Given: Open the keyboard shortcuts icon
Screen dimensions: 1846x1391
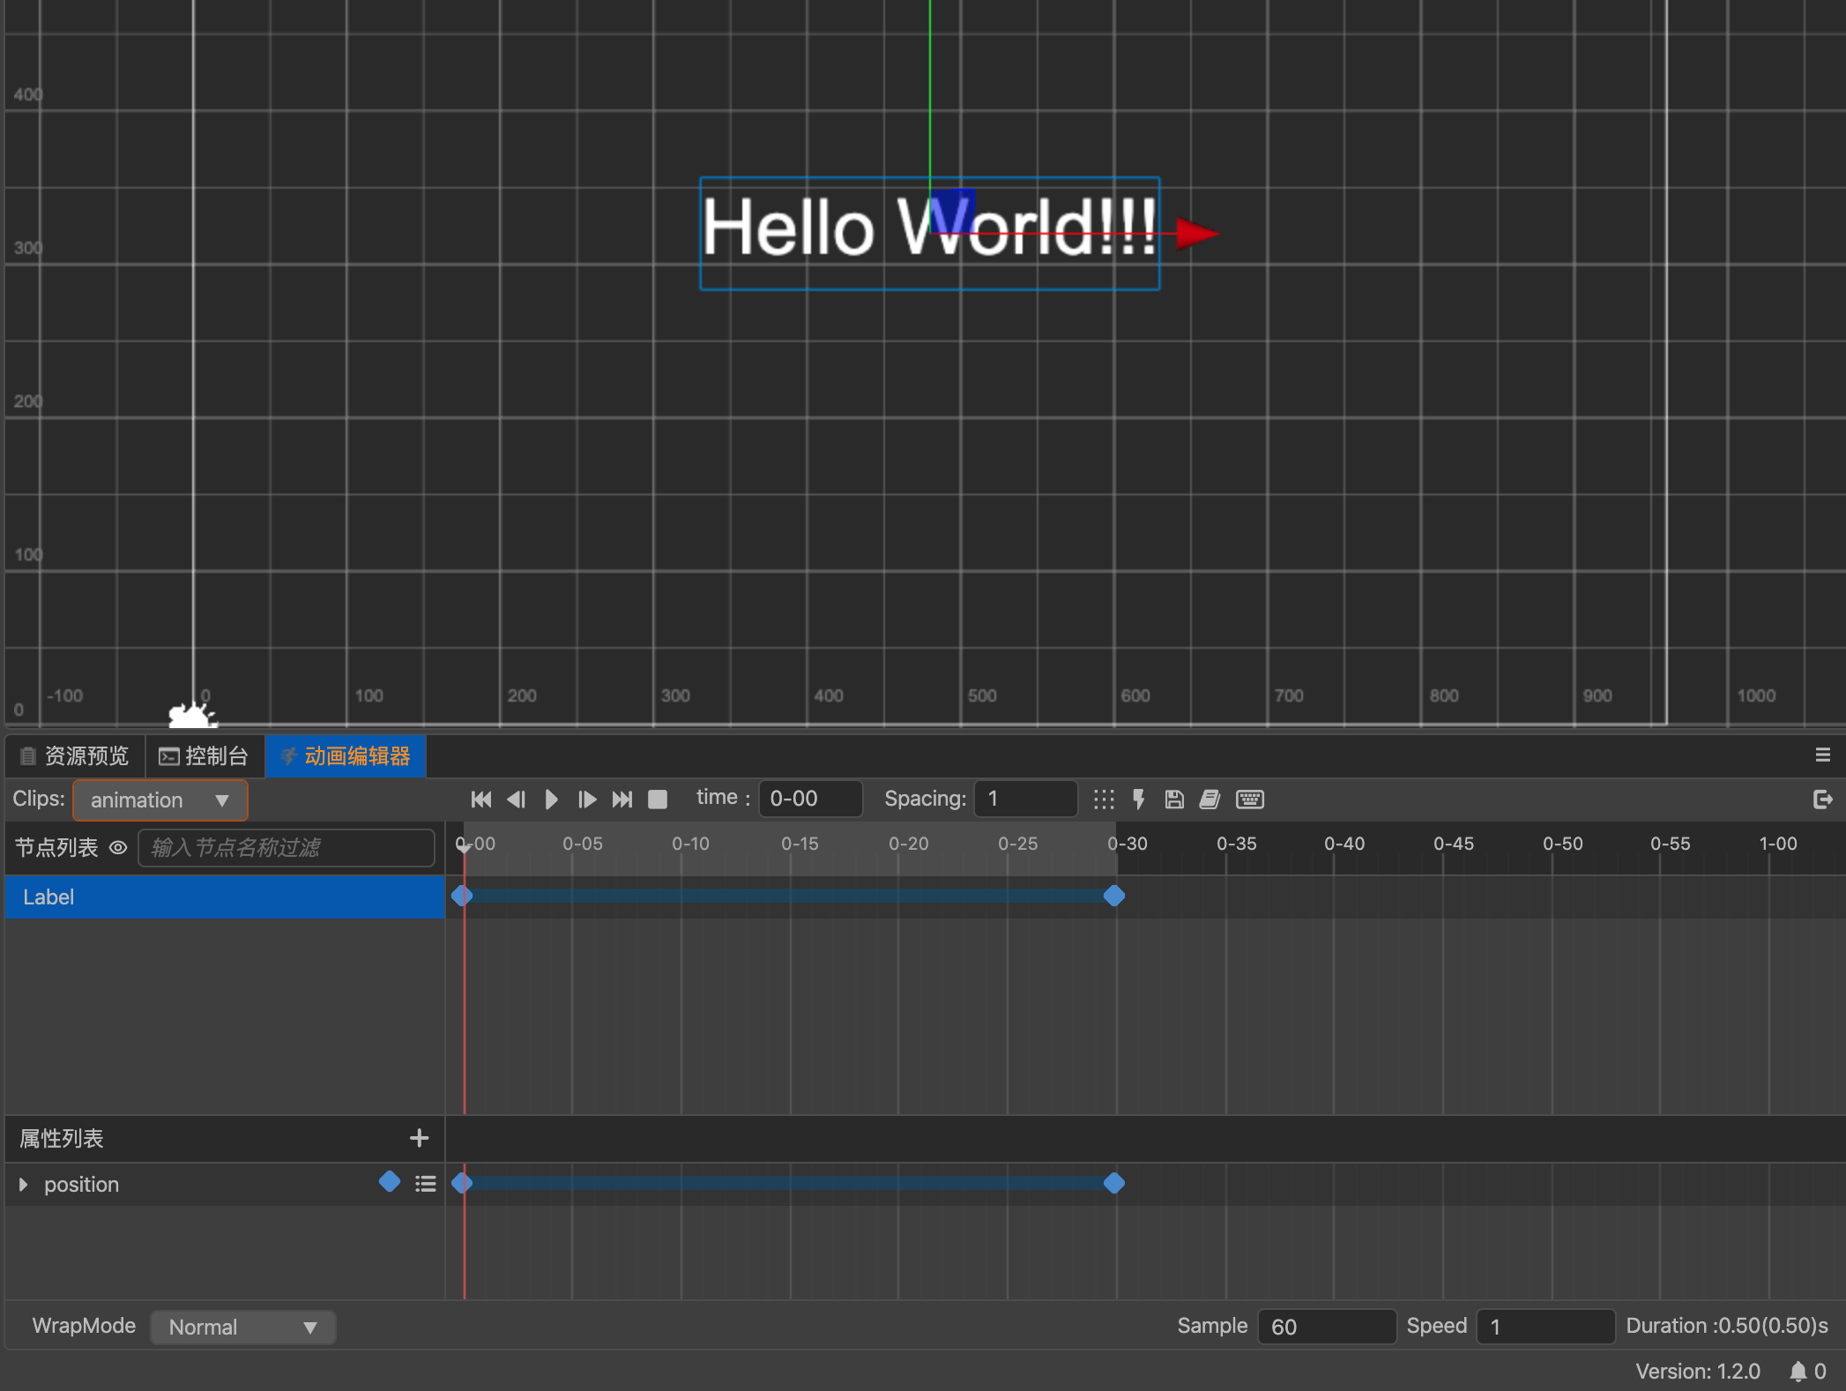Looking at the screenshot, I should point(1250,800).
